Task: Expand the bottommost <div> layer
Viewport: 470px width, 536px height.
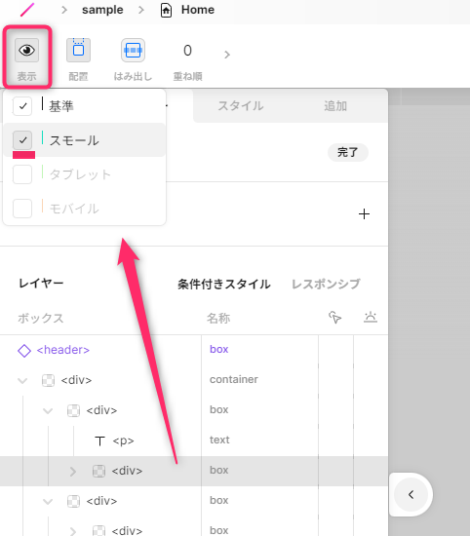Action: (73, 531)
